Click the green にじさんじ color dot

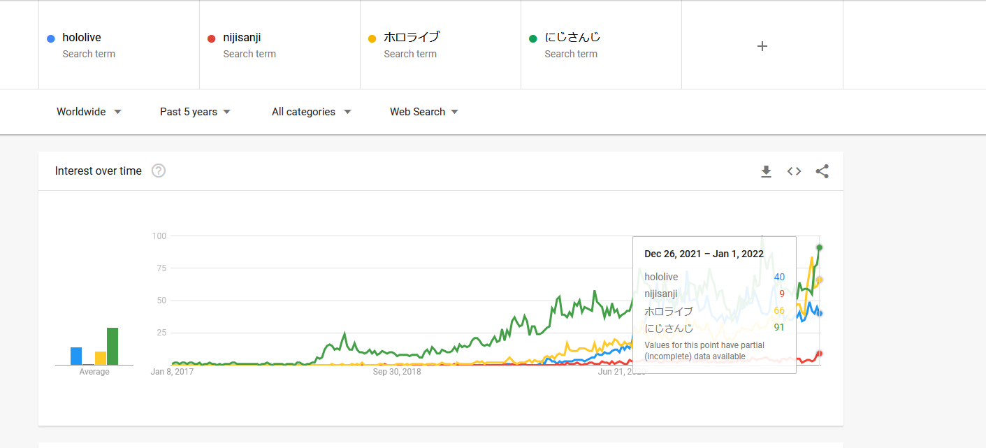(x=532, y=38)
